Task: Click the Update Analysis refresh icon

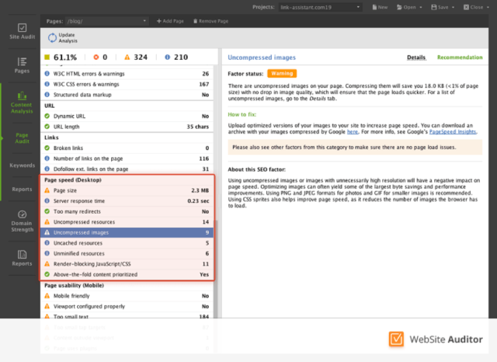Action: pyautogui.click(x=52, y=38)
